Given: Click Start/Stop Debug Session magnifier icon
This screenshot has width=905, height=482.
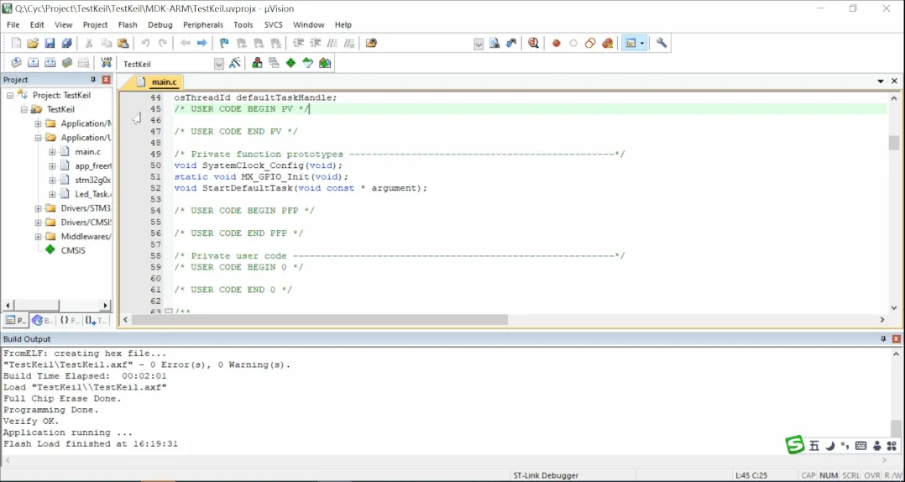Looking at the screenshot, I should pos(533,44).
